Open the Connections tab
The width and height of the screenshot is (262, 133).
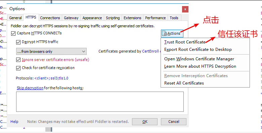click(x=50, y=18)
